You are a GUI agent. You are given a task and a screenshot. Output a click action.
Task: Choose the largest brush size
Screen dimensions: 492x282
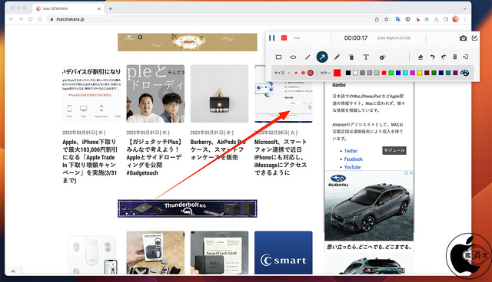[x=311, y=73]
